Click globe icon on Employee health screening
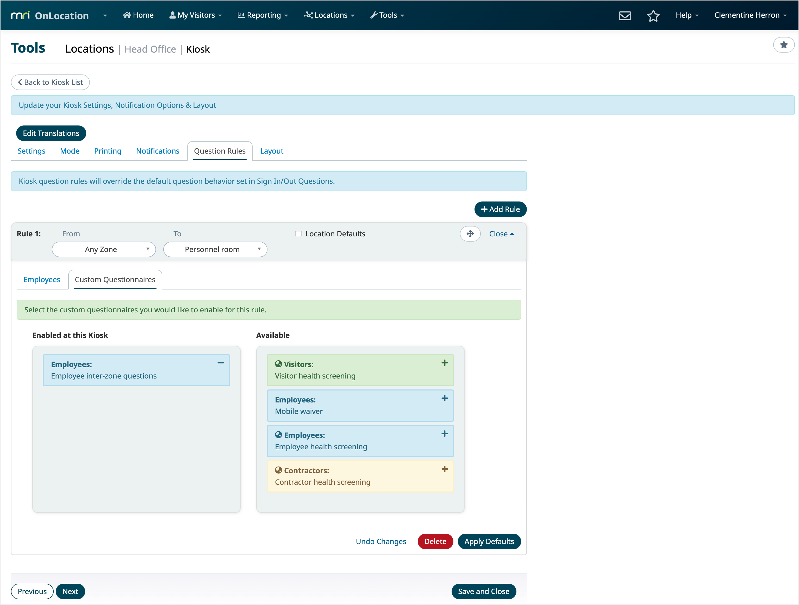 coord(278,435)
